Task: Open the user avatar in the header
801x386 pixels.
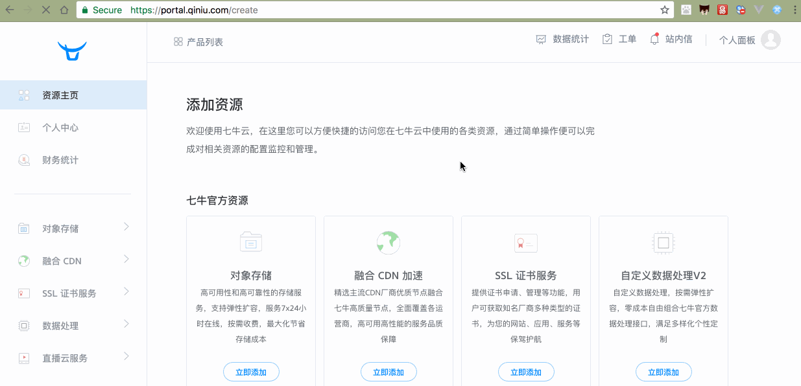Action: [771, 40]
